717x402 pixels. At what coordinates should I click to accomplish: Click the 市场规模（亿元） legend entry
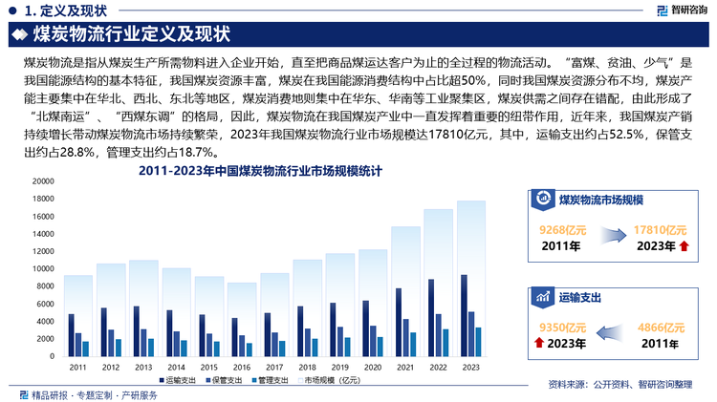[329, 380]
